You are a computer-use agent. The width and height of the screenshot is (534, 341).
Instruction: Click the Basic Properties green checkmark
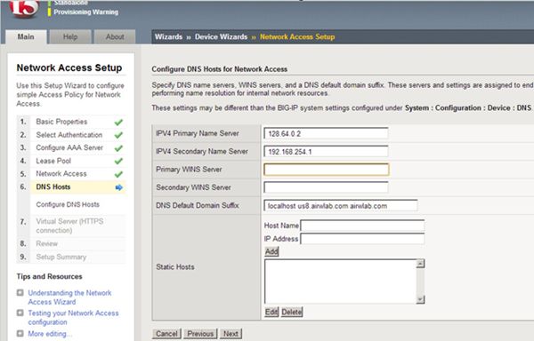(x=118, y=123)
